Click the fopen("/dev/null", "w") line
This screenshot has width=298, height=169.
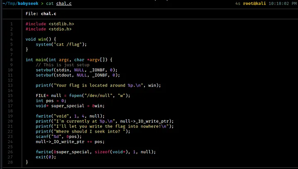coord(83,96)
